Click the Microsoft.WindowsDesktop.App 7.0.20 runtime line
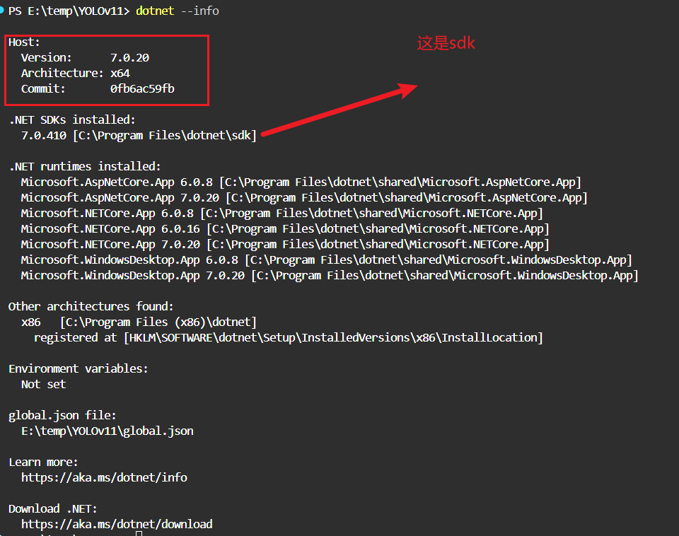Screen dimensions: 679x536 (x=329, y=276)
